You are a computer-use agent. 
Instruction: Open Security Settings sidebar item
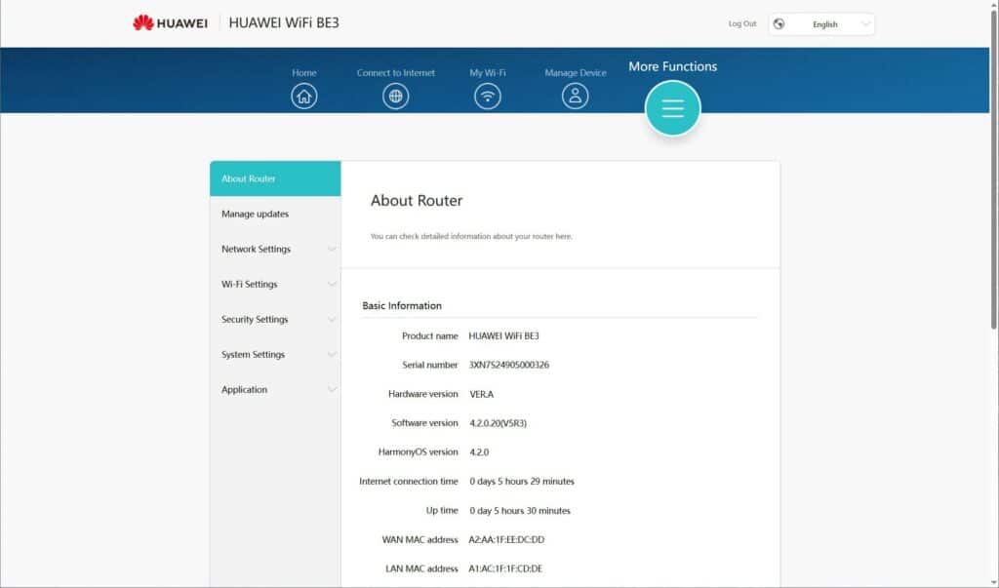[x=275, y=319]
